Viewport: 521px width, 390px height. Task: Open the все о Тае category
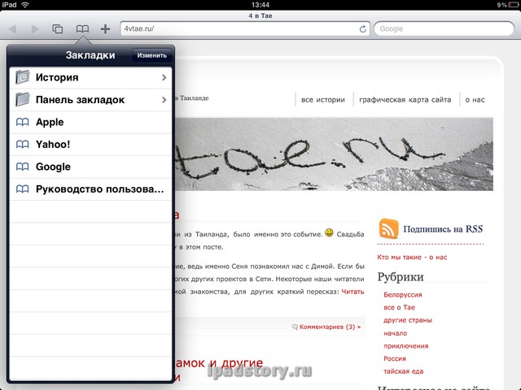tap(400, 307)
